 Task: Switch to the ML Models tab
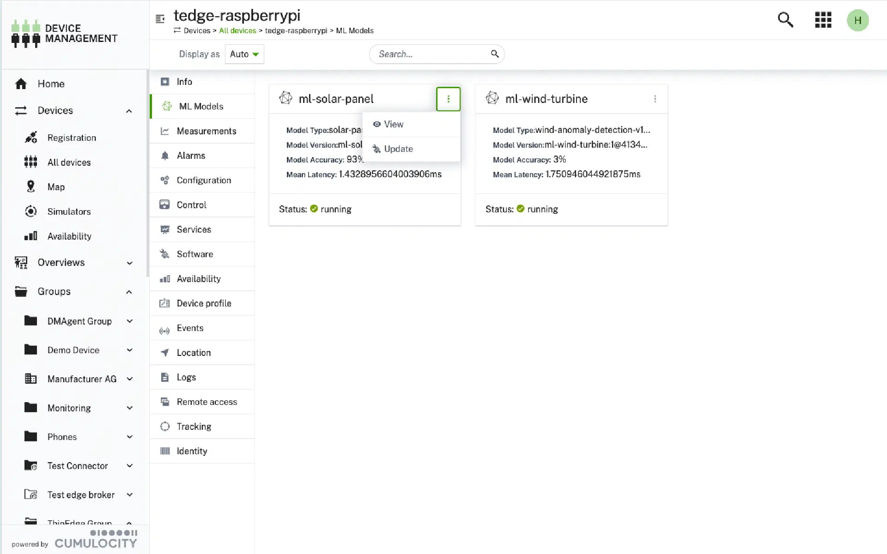[200, 106]
